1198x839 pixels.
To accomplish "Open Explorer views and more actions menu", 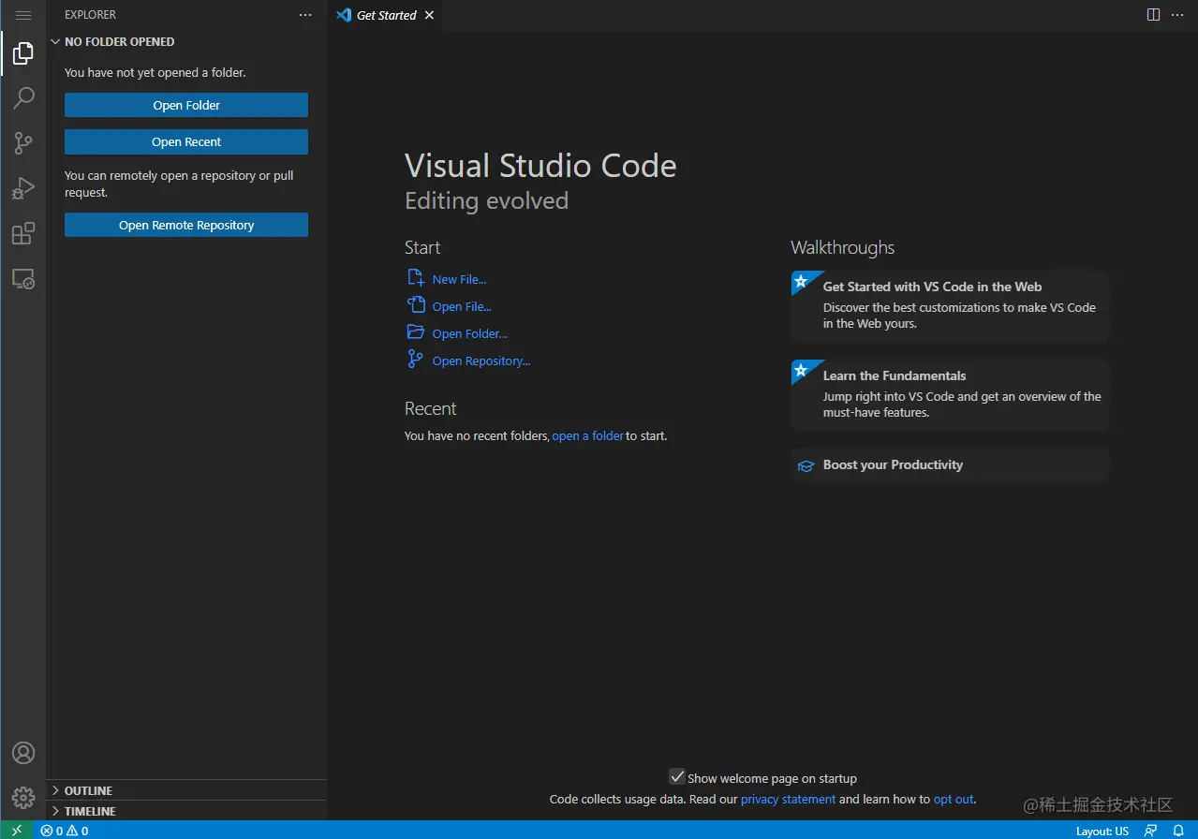I will 305,15.
